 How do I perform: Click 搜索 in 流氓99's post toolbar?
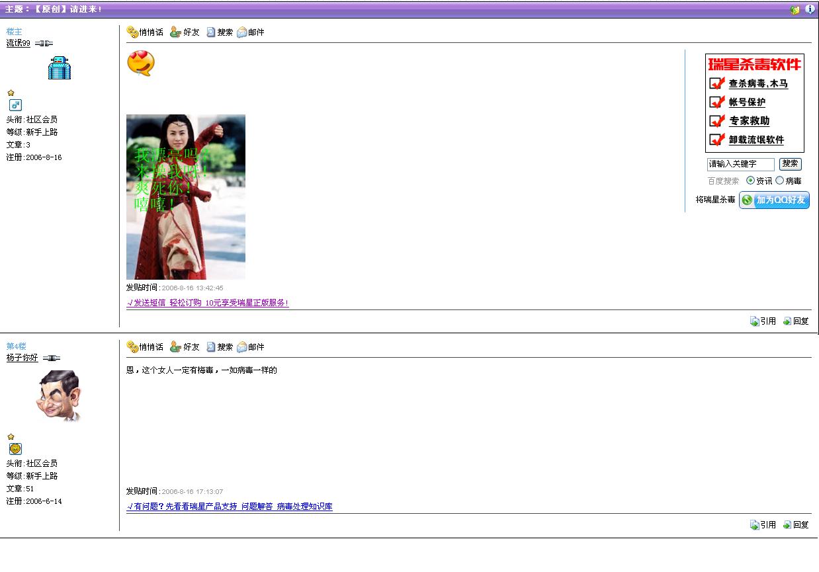tap(220, 32)
